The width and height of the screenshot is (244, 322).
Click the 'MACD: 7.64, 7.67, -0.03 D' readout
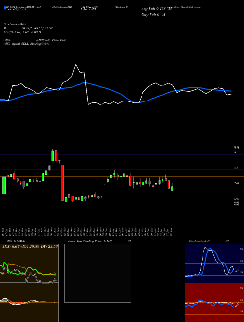(x=22, y=32)
